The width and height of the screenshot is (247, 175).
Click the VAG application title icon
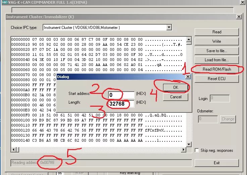(x=5, y=2)
